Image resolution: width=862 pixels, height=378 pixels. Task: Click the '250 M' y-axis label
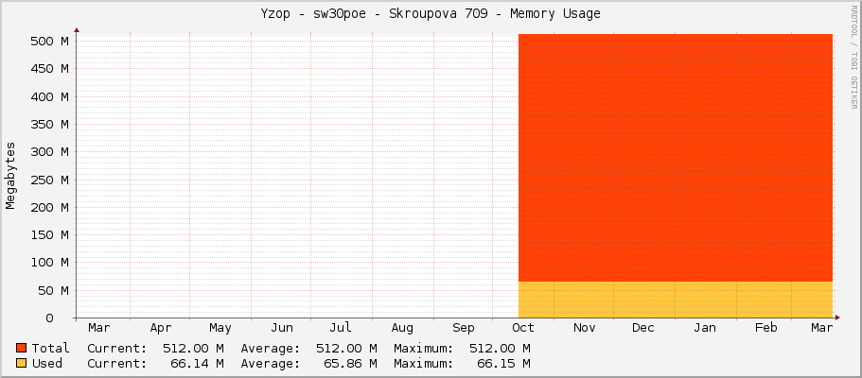pyautogui.click(x=50, y=180)
